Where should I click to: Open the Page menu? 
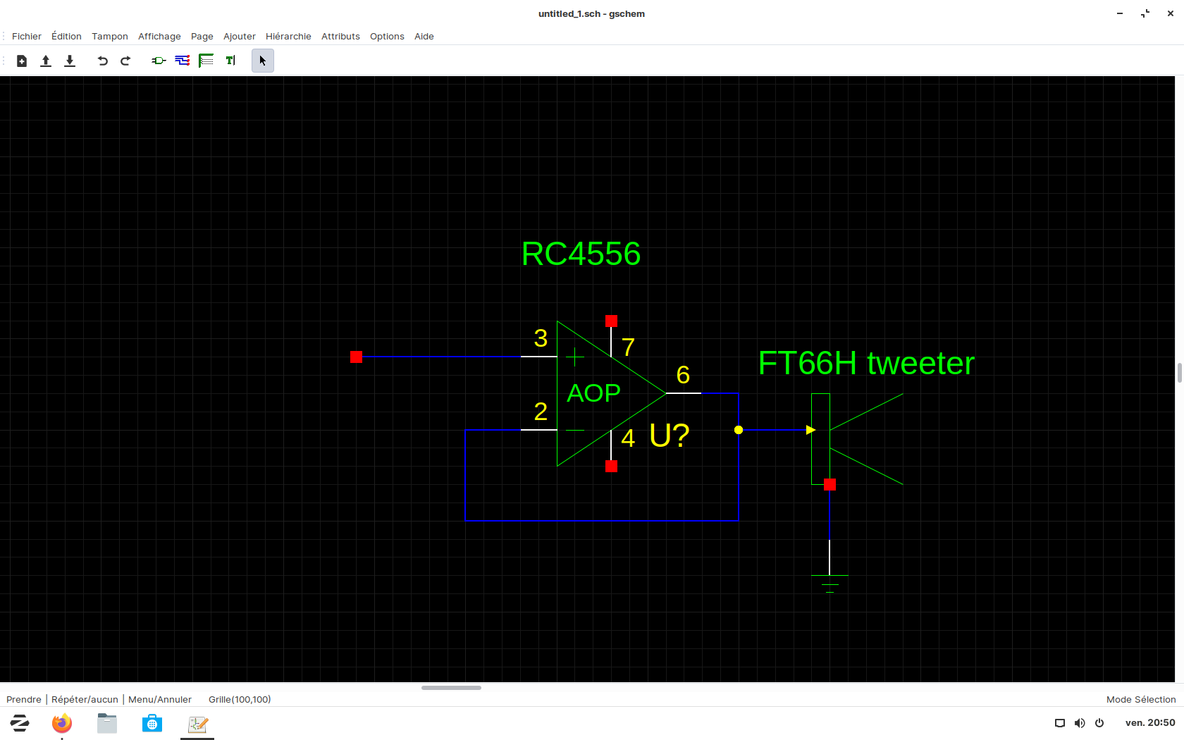pyautogui.click(x=202, y=37)
